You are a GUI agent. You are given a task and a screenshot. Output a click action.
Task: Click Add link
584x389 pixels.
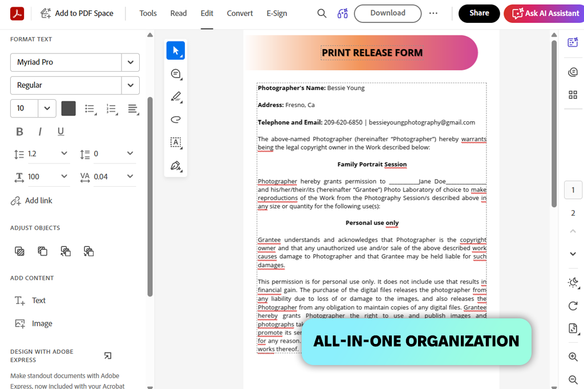point(32,201)
